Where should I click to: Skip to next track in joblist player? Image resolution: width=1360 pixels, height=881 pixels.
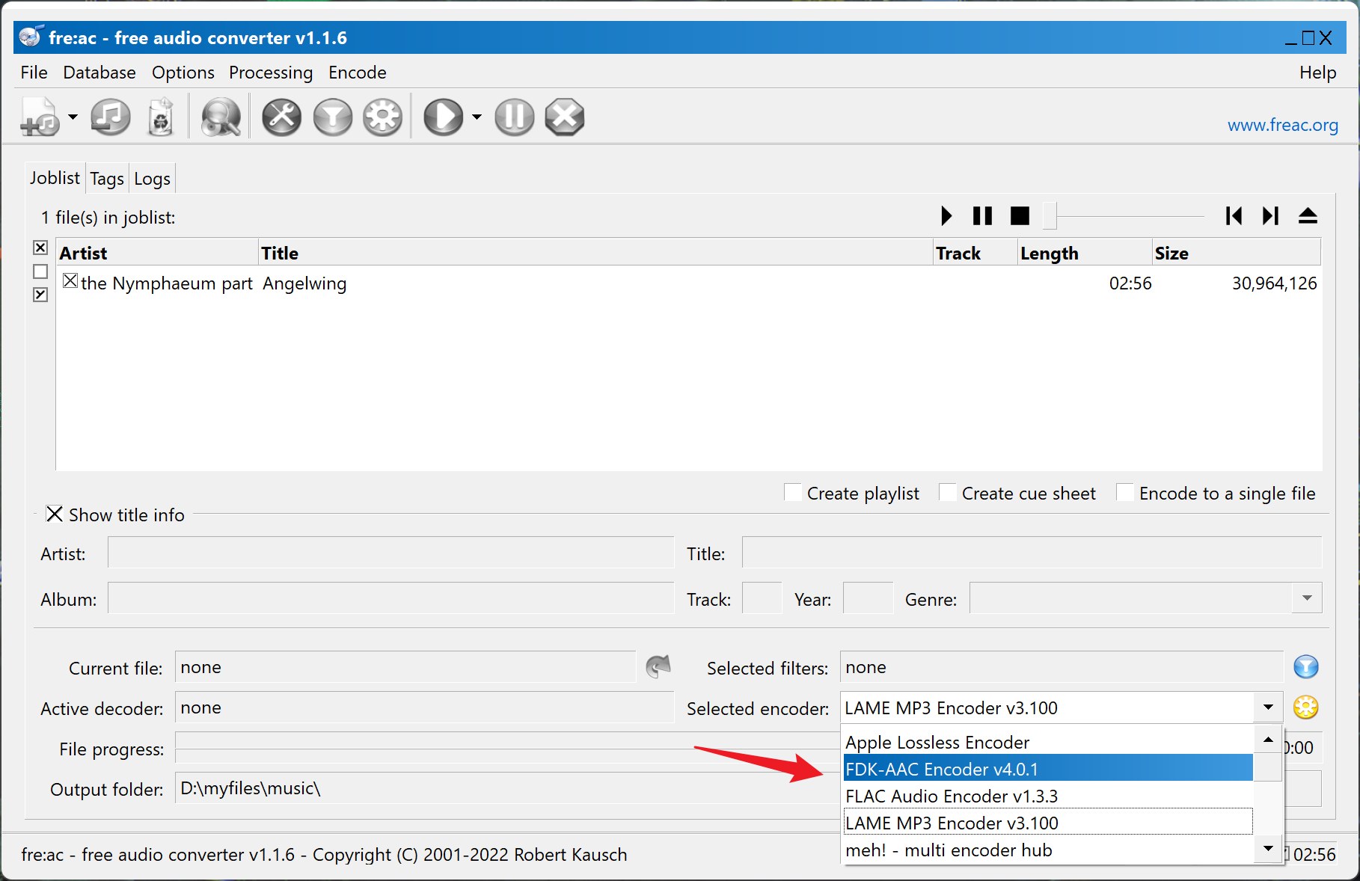click(x=1270, y=216)
